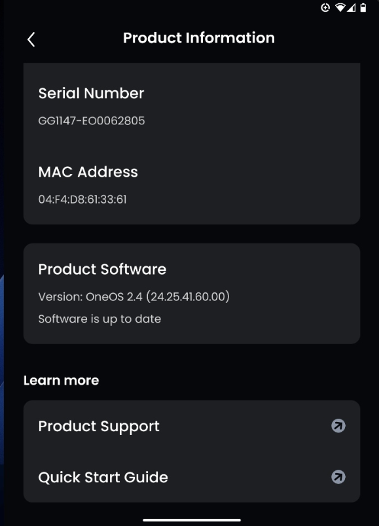Tap the cellular signal icon
This screenshot has width=379, height=526.
coord(351,7)
